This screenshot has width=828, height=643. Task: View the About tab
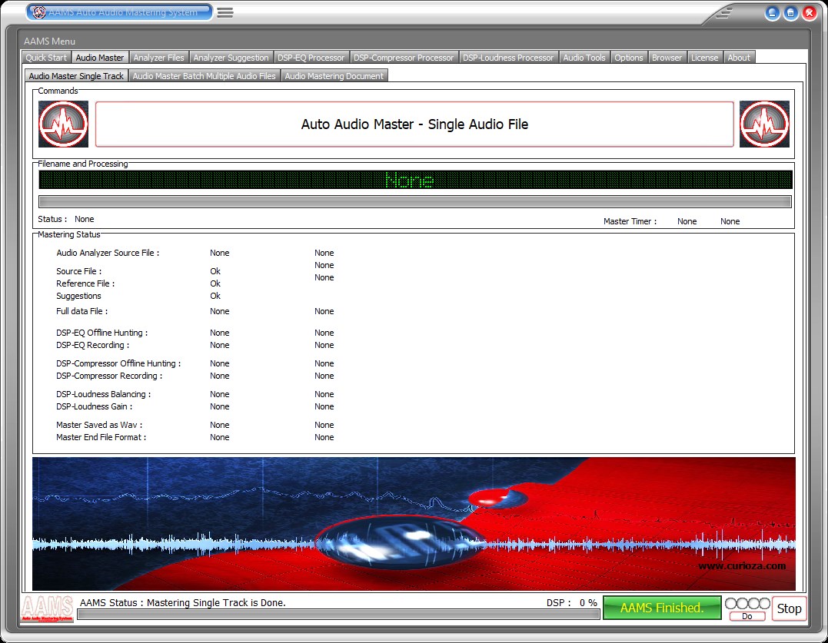coord(739,58)
